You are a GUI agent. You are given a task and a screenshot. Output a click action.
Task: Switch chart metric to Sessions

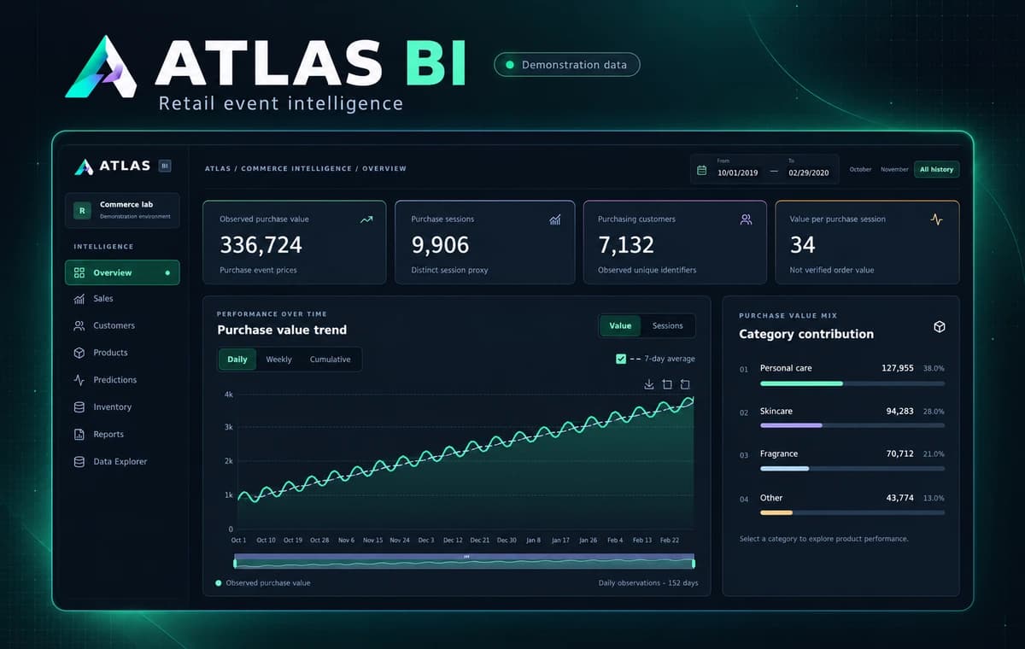(668, 325)
